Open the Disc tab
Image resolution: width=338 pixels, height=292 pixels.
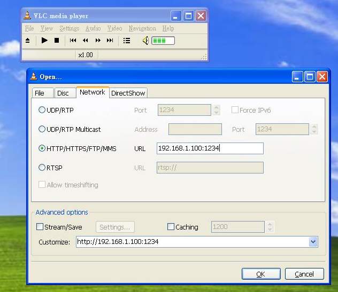(63, 93)
